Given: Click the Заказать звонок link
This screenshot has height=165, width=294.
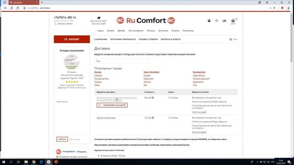Looking at the screenshot, I should pos(65,23).
